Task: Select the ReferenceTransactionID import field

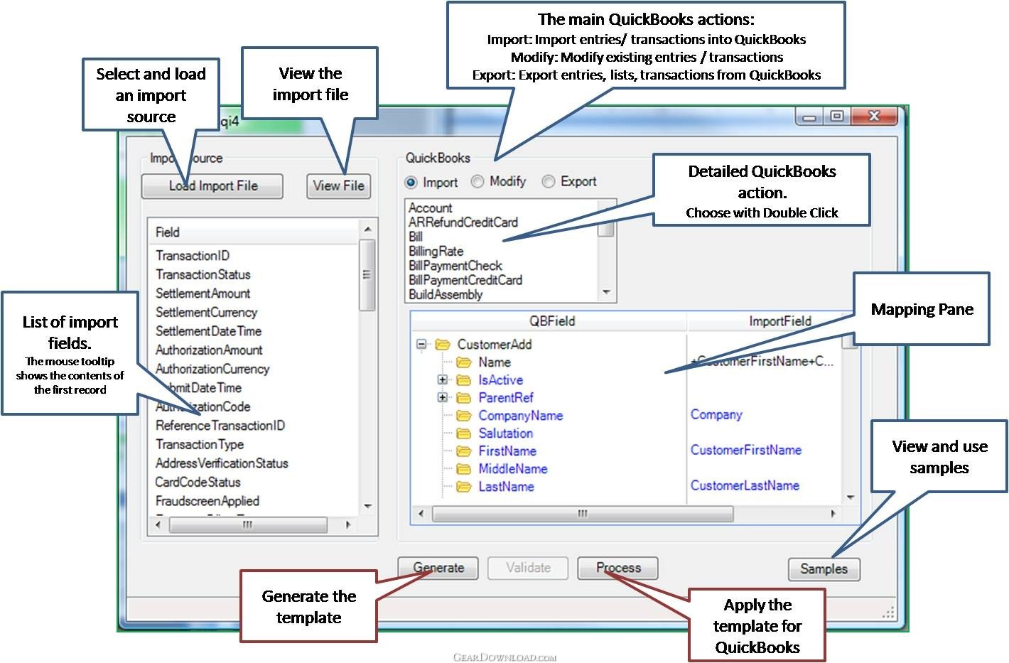Action: click(220, 426)
